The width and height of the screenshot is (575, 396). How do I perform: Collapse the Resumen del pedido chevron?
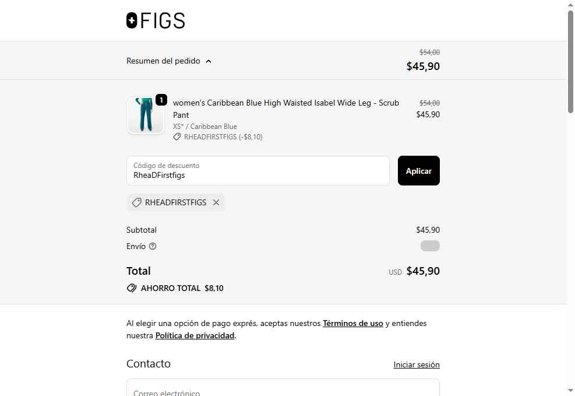click(209, 61)
